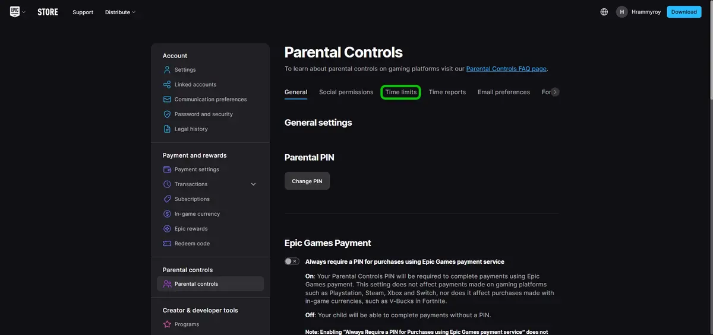Image resolution: width=713 pixels, height=335 pixels.
Task: Click the blue Download button
Action: pyautogui.click(x=684, y=12)
